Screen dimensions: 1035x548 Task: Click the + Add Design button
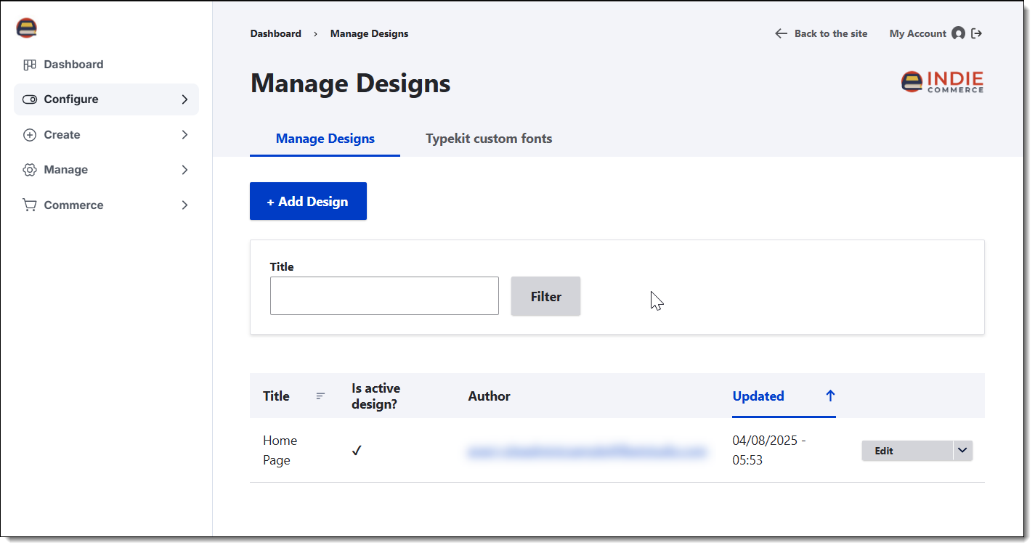(308, 201)
